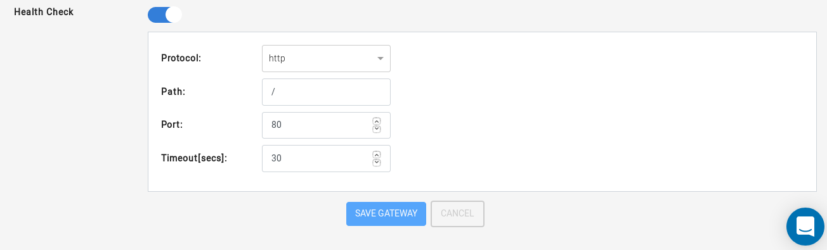
Task: Increment the Timeout seconds spinner
Action: [377, 154]
